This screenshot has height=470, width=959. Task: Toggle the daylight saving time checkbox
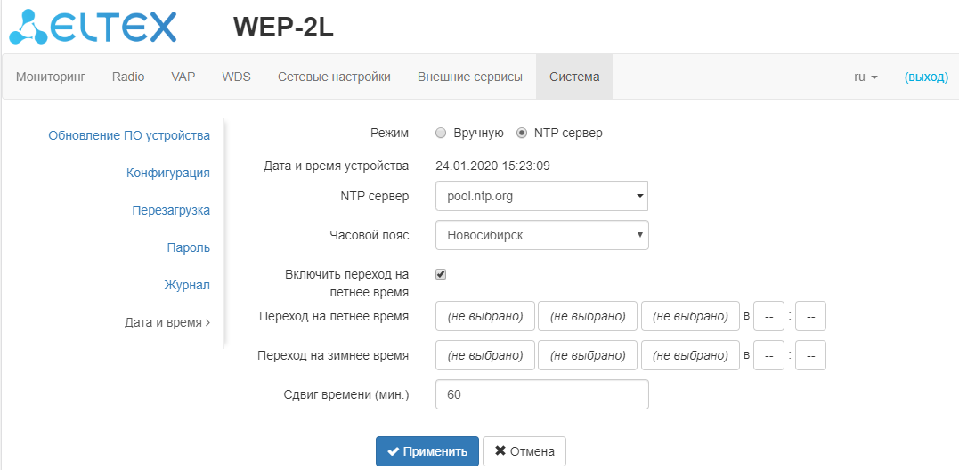pos(441,274)
